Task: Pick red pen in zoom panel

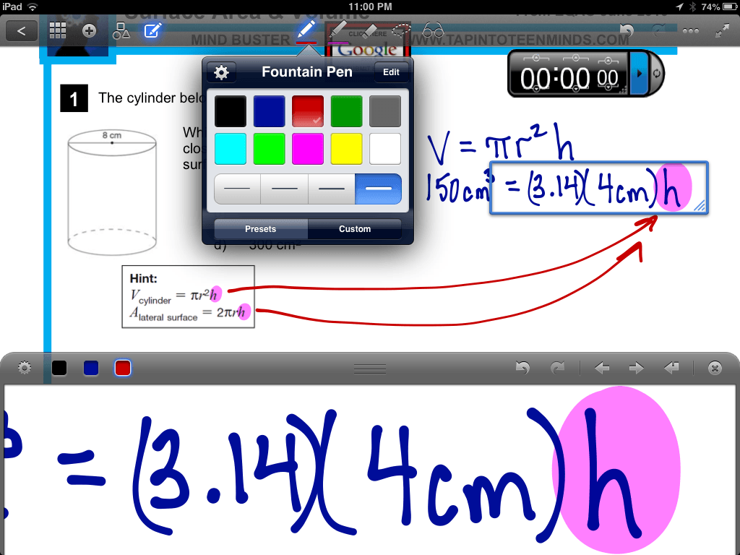Action: point(123,368)
